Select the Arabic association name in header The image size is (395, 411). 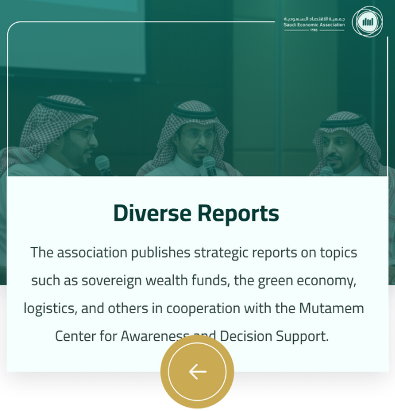(x=314, y=19)
